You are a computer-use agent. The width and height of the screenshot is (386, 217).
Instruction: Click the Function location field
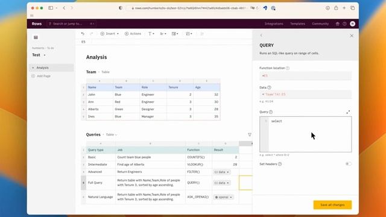(306, 76)
